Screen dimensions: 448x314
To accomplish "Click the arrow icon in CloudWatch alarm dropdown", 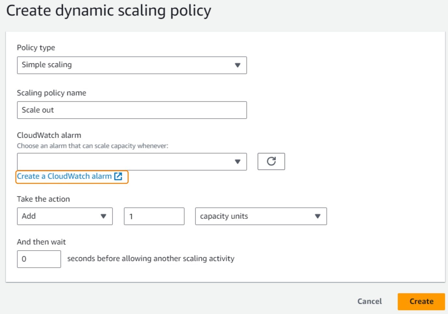I will 238,162.
